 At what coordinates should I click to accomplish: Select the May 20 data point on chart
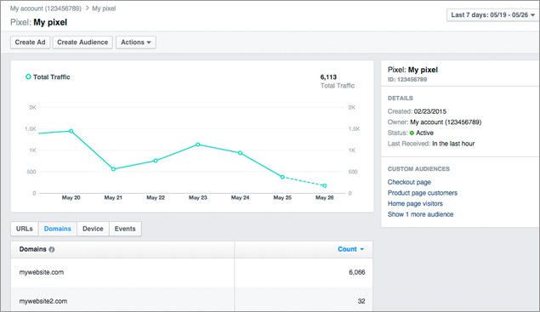tap(71, 131)
